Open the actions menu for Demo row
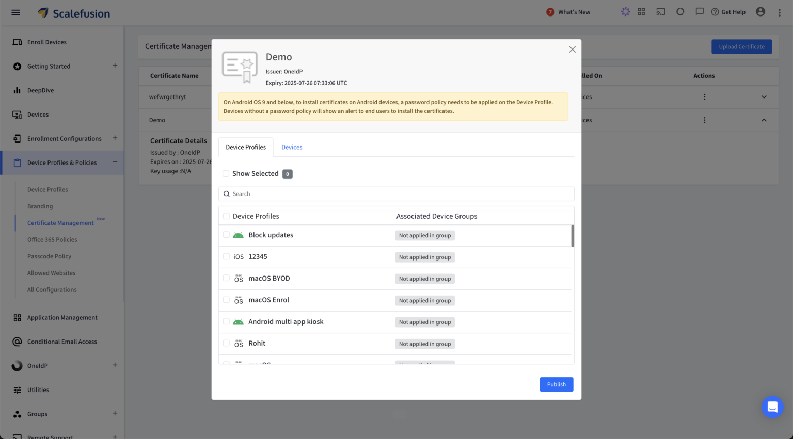The image size is (793, 439). click(704, 120)
